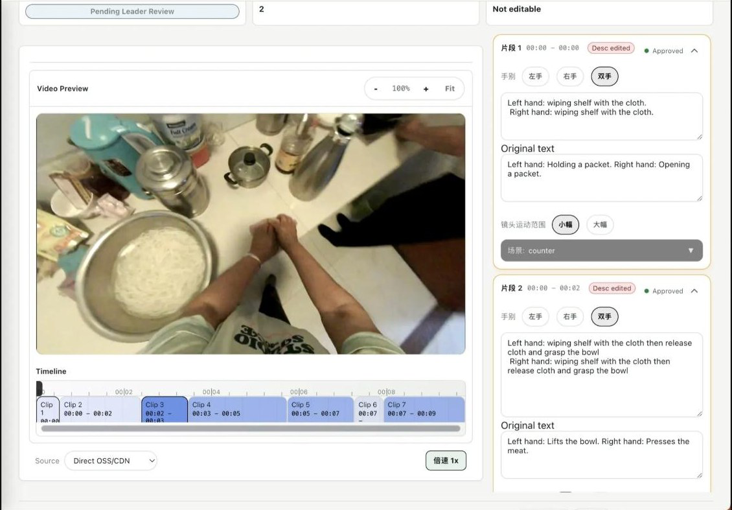Image resolution: width=732 pixels, height=510 pixels.
Task: Collapse the 片段 1 card with chevron
Action: (694, 51)
